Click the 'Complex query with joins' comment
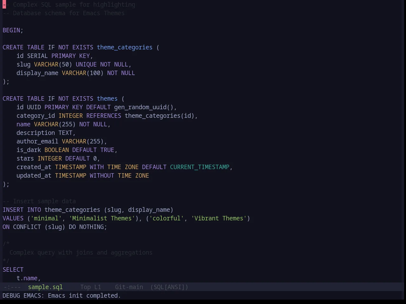This screenshot has height=304, width=406. [x=81, y=252]
